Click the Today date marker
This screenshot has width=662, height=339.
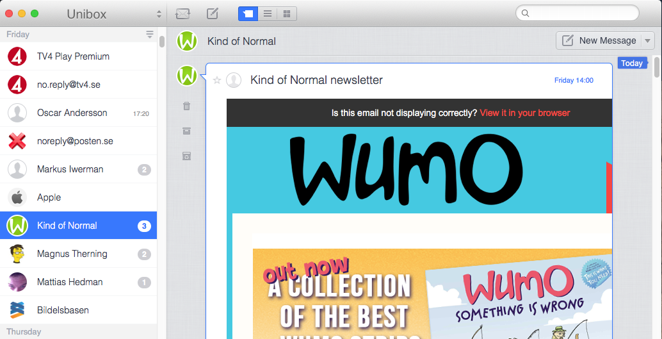coord(632,63)
